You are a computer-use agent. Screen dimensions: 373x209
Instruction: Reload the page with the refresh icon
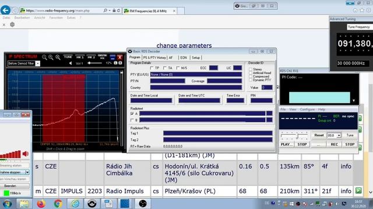[118, 10]
